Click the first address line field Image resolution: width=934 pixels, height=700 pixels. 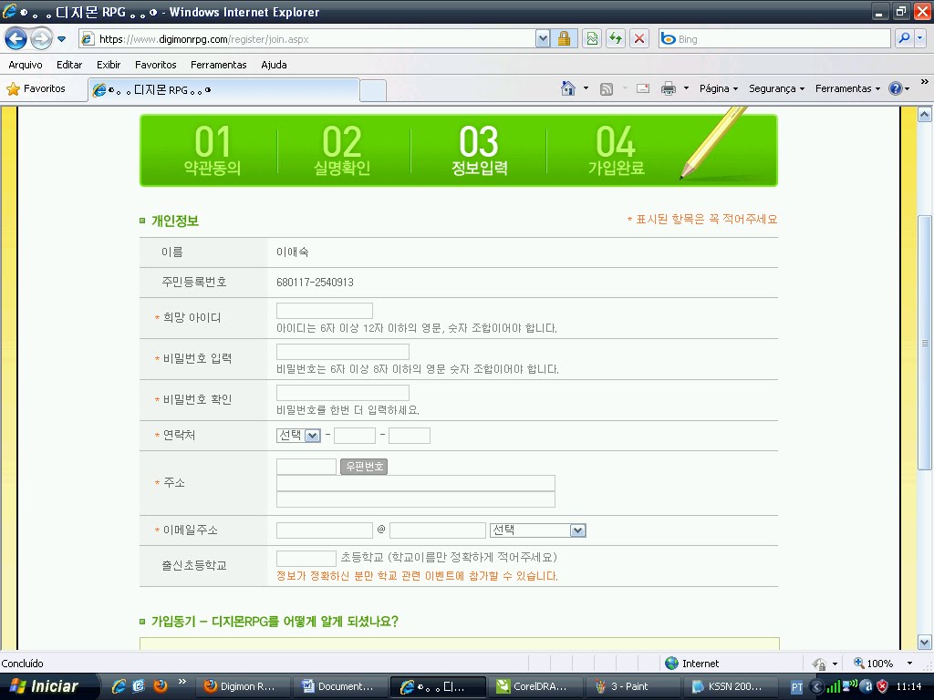tap(416, 483)
